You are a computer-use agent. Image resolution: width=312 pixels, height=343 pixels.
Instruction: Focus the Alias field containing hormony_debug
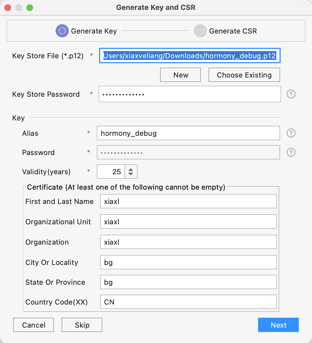point(188,133)
